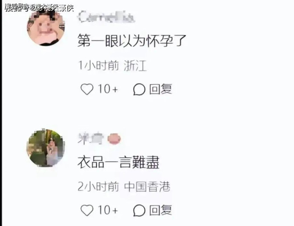Screen dimensions: 294x226
Task: Tap the 浙江 location label
Action: coord(135,66)
